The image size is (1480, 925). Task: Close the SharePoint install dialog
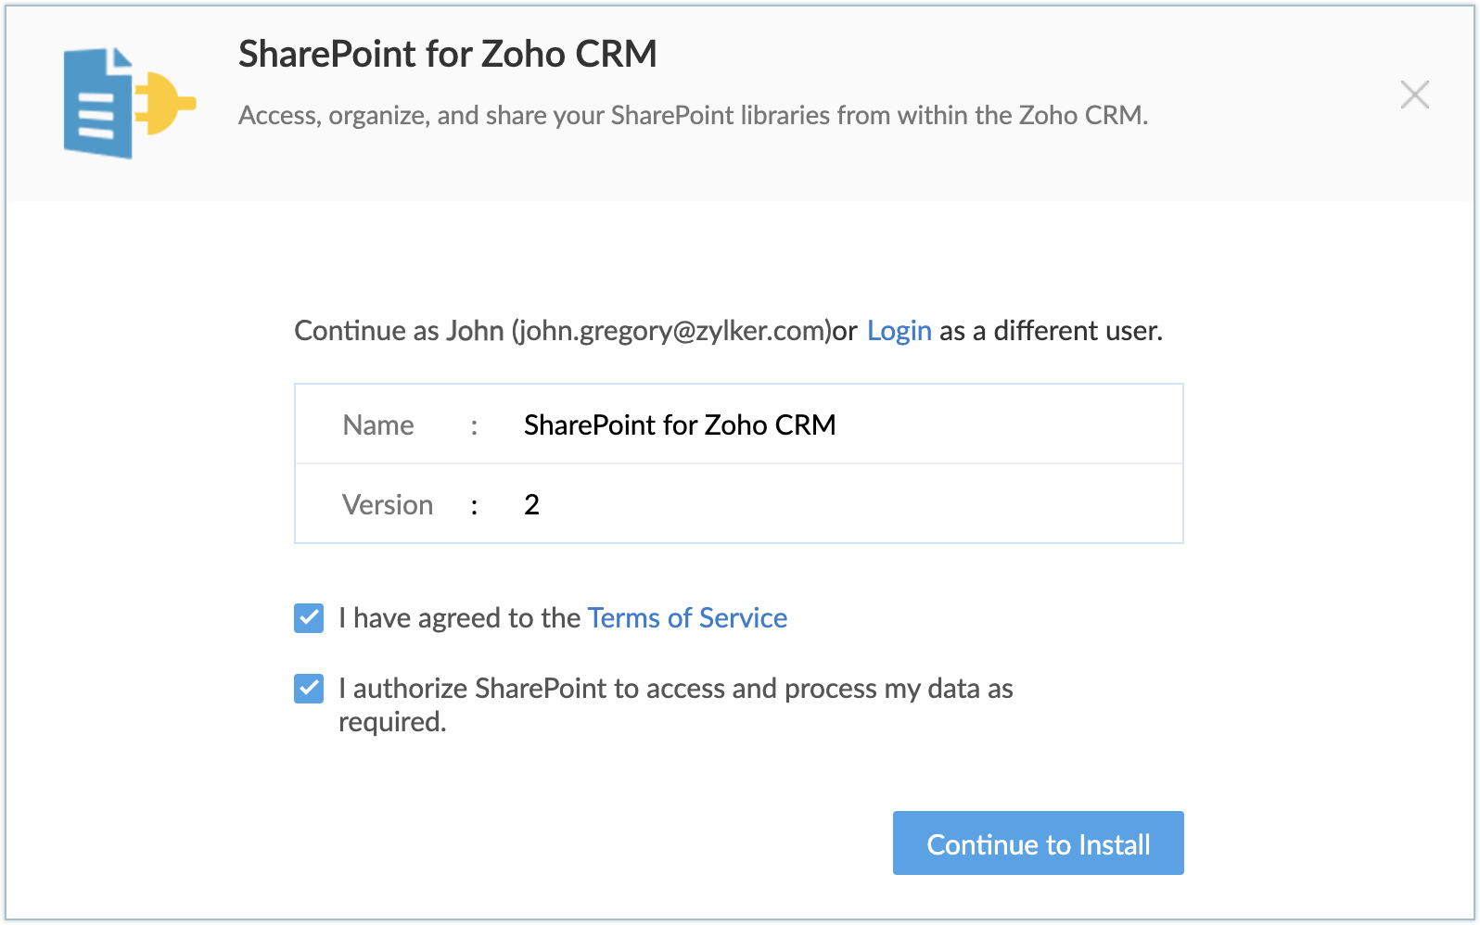coord(1414,95)
